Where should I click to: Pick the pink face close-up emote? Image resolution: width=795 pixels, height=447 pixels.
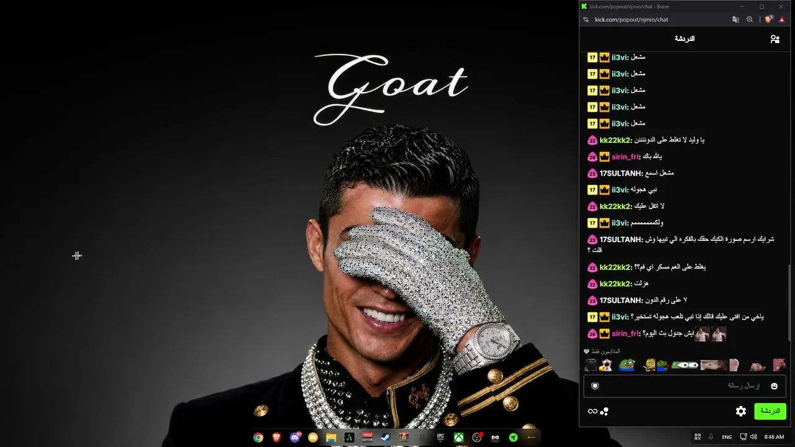coord(714,365)
